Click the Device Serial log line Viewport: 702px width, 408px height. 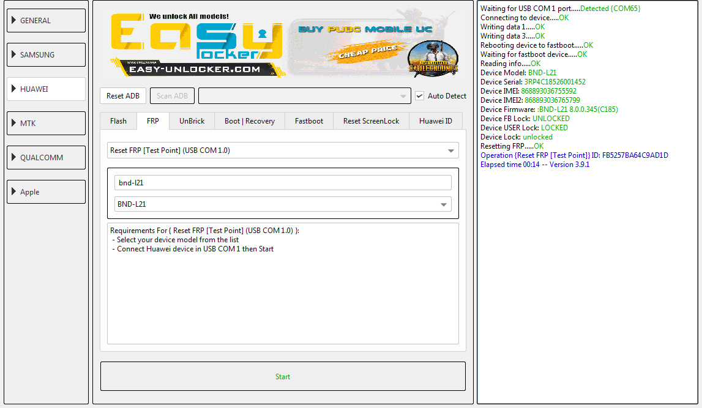(x=532, y=82)
